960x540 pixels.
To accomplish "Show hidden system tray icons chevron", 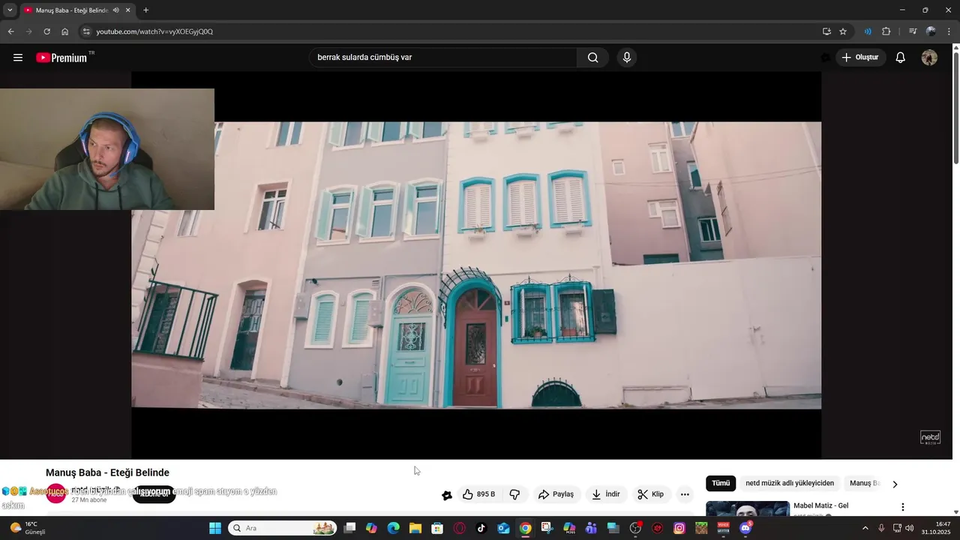I will click(x=865, y=528).
